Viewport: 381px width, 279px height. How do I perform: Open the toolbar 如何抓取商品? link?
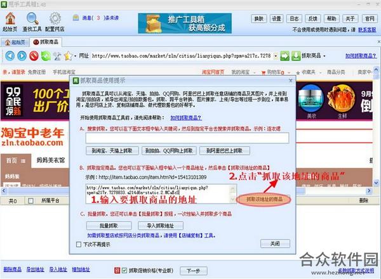361,56
